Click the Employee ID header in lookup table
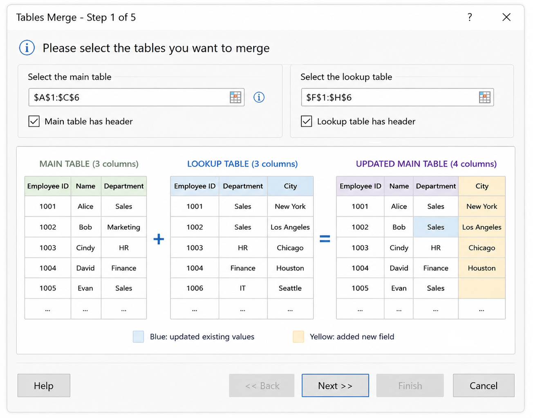This screenshot has height=418, width=533. (x=195, y=186)
